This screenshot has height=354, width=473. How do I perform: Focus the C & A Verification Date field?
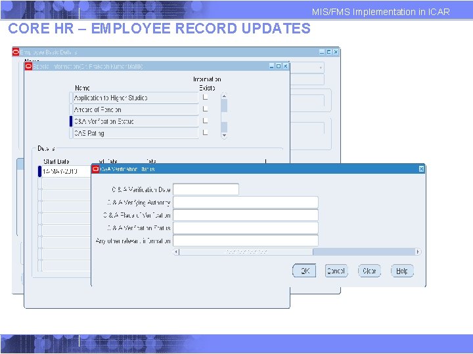coord(206,189)
